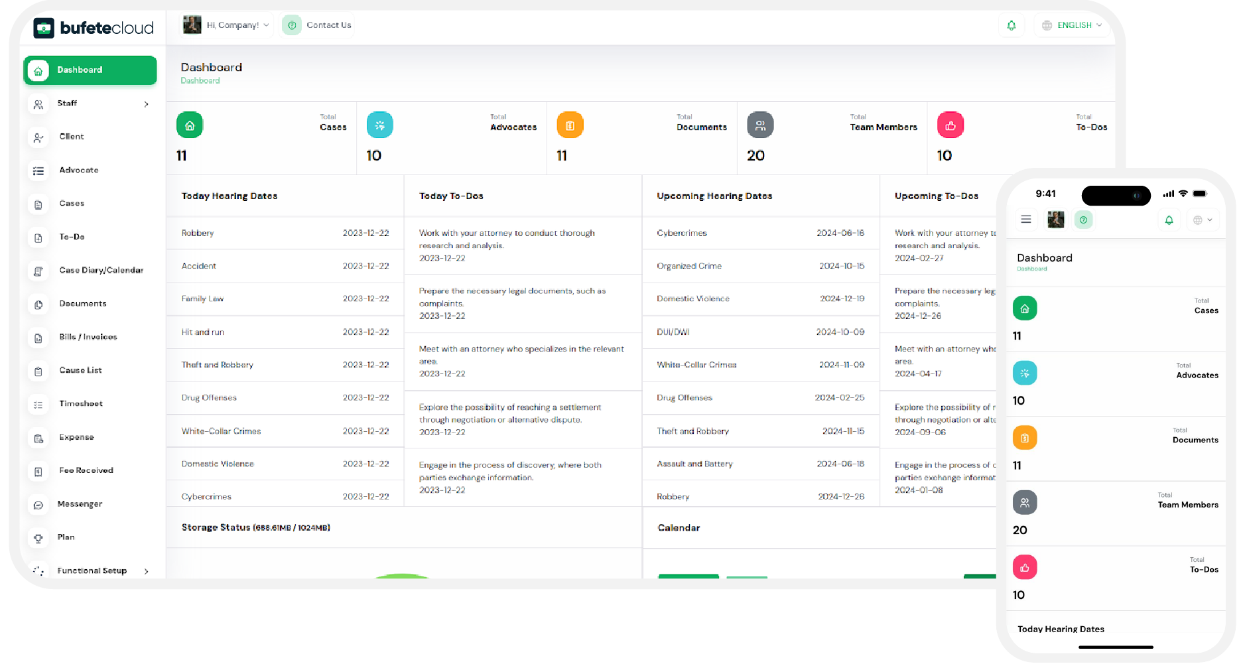Image resolution: width=1245 pixels, height=664 pixels.
Task: Open the Cause List sidebar item
Action: click(x=80, y=371)
